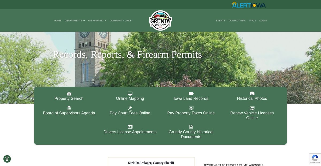Click the Alert Iowa banner
321x166 pixels.
click(x=249, y=5)
